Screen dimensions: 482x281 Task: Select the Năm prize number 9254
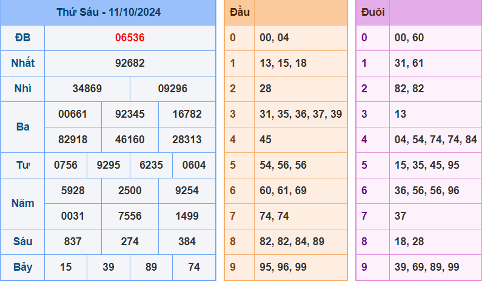click(x=187, y=191)
